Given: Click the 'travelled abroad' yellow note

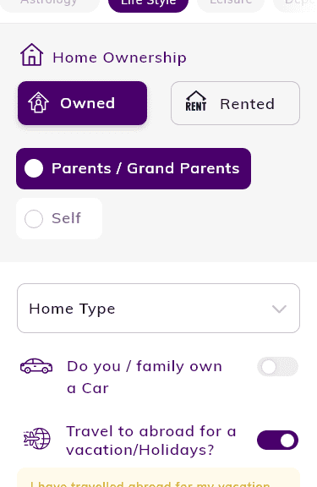Looking at the screenshot, I should pos(158,478).
